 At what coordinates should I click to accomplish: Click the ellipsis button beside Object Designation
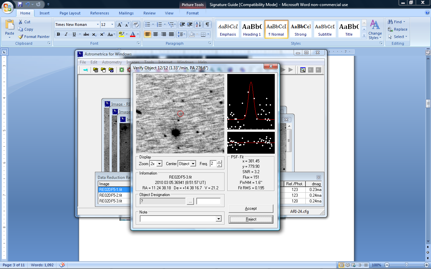(x=190, y=201)
